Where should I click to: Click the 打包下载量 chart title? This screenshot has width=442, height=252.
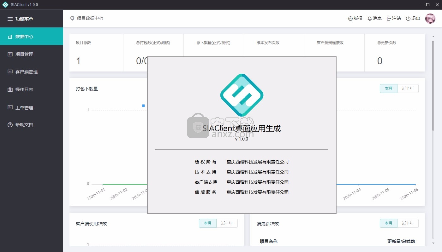pos(87,89)
